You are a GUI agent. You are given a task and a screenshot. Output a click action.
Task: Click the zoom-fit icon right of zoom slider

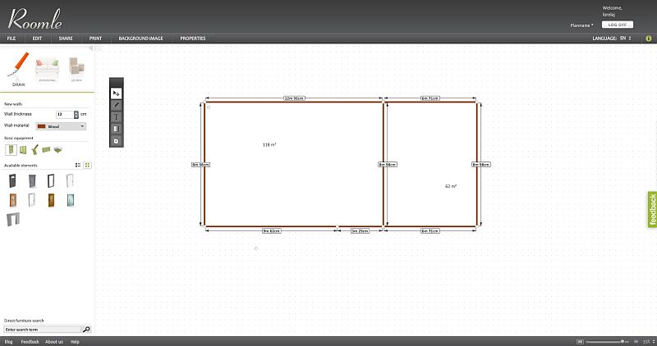coord(636,342)
